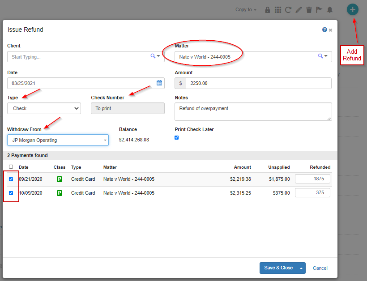Click the Save & Close button
The height and width of the screenshot is (281, 367).
(x=277, y=268)
